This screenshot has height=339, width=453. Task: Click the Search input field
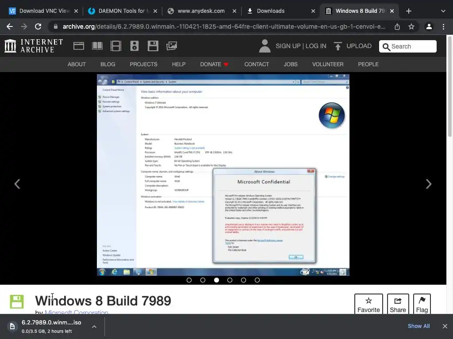click(407, 46)
